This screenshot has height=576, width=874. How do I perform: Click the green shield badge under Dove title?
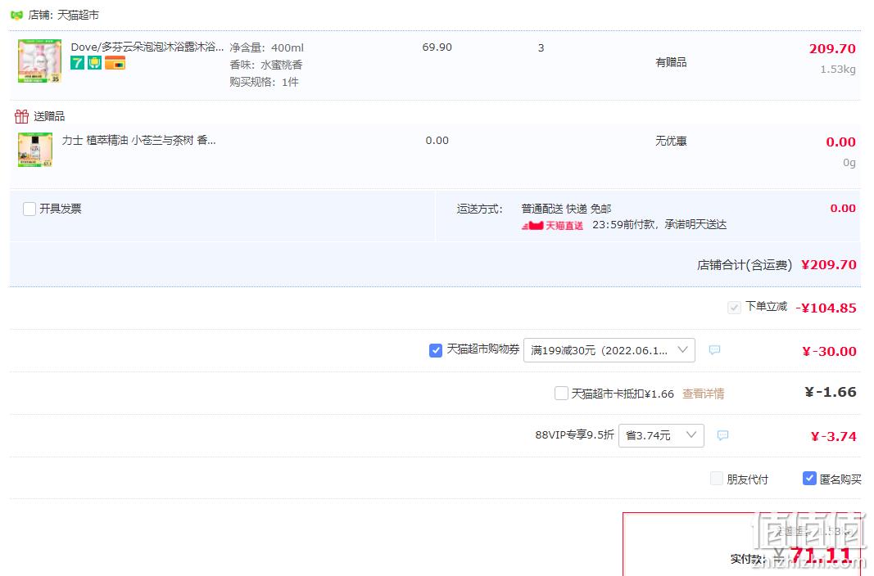[95, 63]
